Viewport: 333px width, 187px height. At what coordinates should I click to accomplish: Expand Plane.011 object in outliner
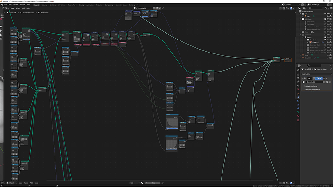point(300,58)
